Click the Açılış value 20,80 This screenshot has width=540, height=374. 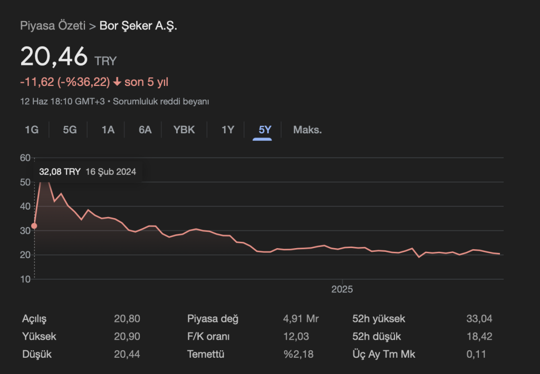(127, 319)
